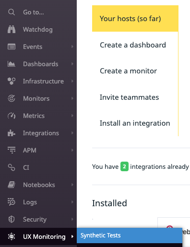
Task: Click the Go to search magnifier icon
Action: pos(12,12)
